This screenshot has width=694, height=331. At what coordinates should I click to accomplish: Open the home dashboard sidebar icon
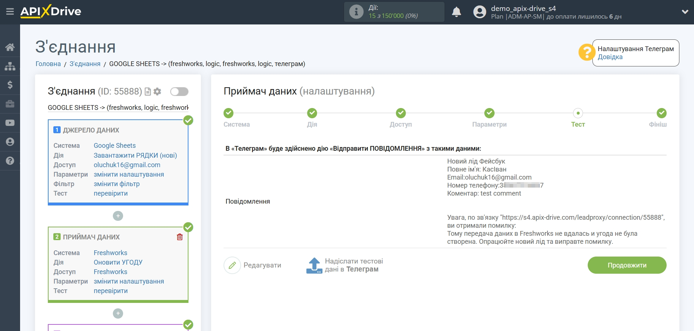tap(10, 47)
